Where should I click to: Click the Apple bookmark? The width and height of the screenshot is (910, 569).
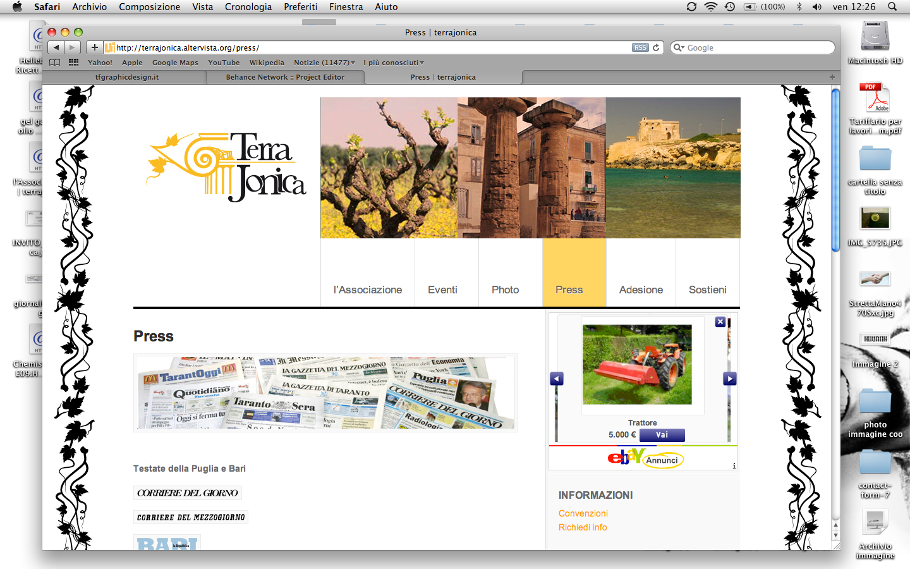click(x=132, y=63)
